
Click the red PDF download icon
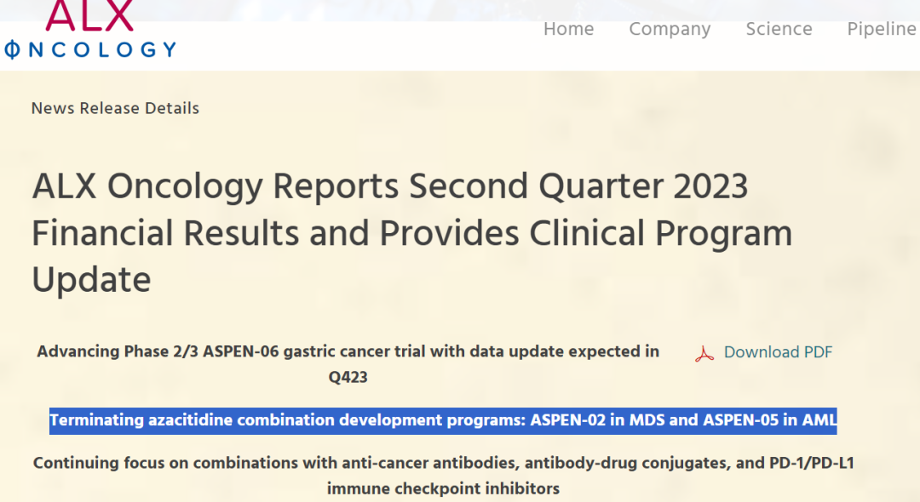coord(703,352)
